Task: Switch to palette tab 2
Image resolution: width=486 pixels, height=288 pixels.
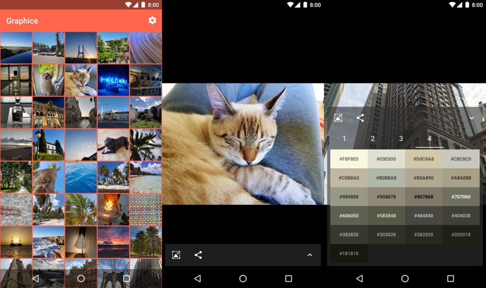Action: click(373, 139)
